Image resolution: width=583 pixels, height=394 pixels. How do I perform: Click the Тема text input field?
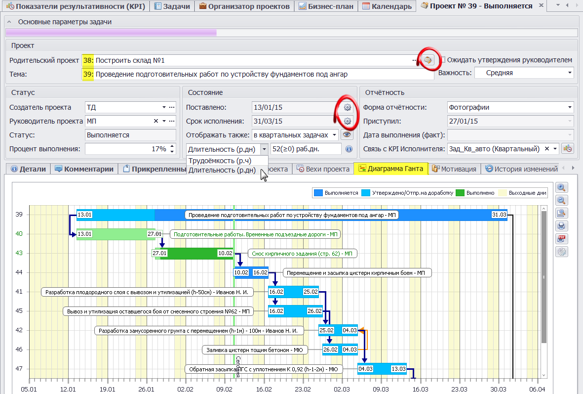pos(262,74)
